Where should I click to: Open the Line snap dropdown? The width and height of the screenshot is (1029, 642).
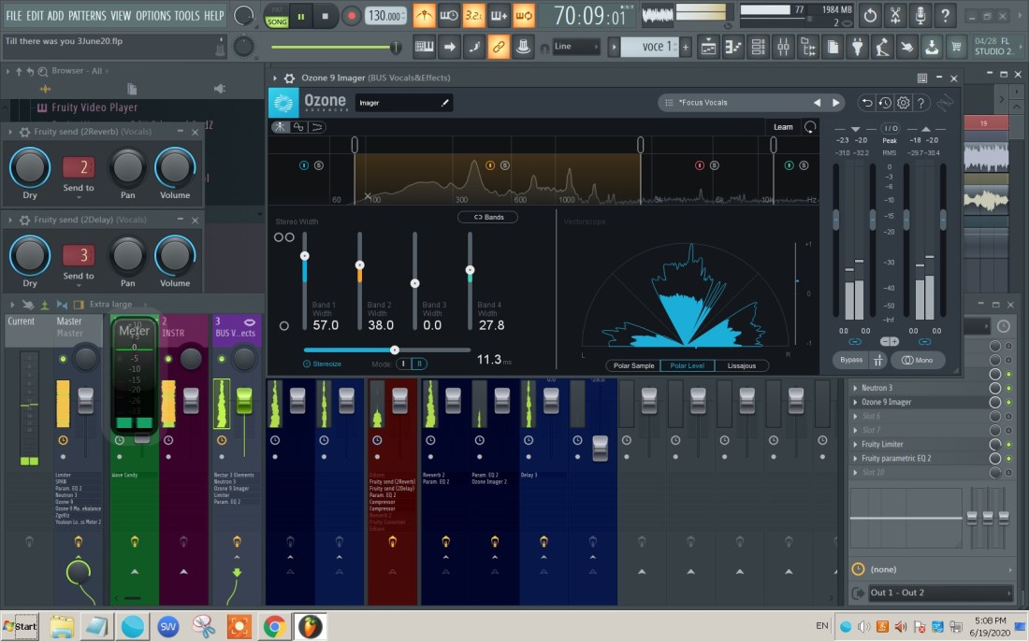coord(575,47)
